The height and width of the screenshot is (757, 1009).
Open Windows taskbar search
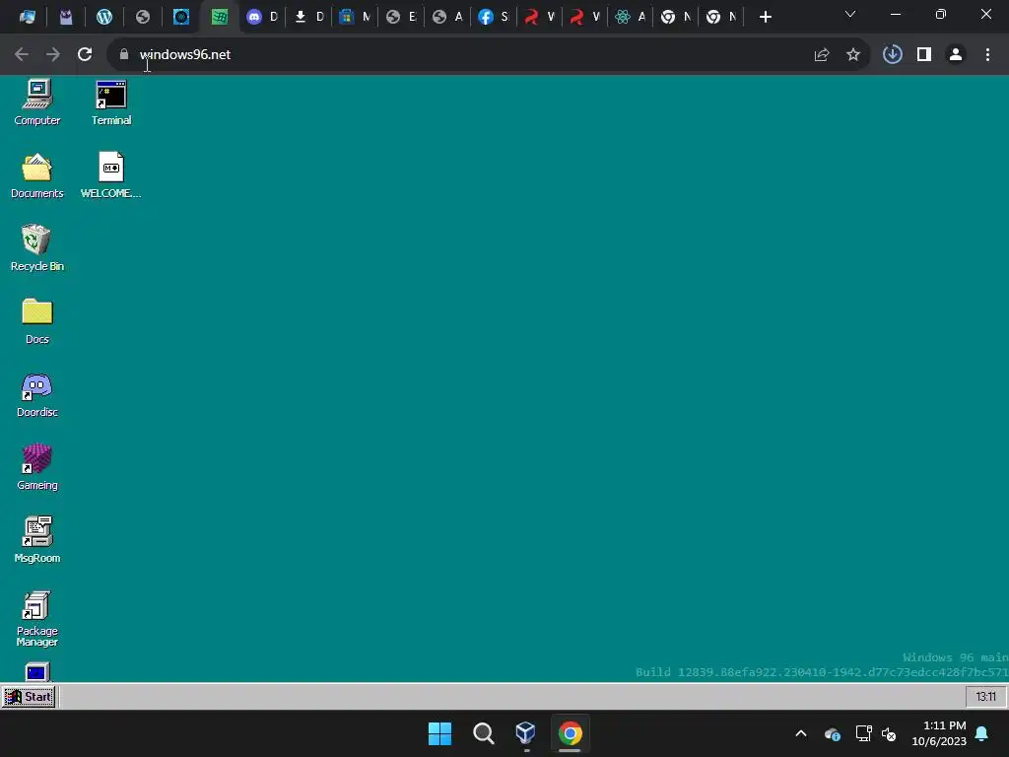click(x=483, y=733)
